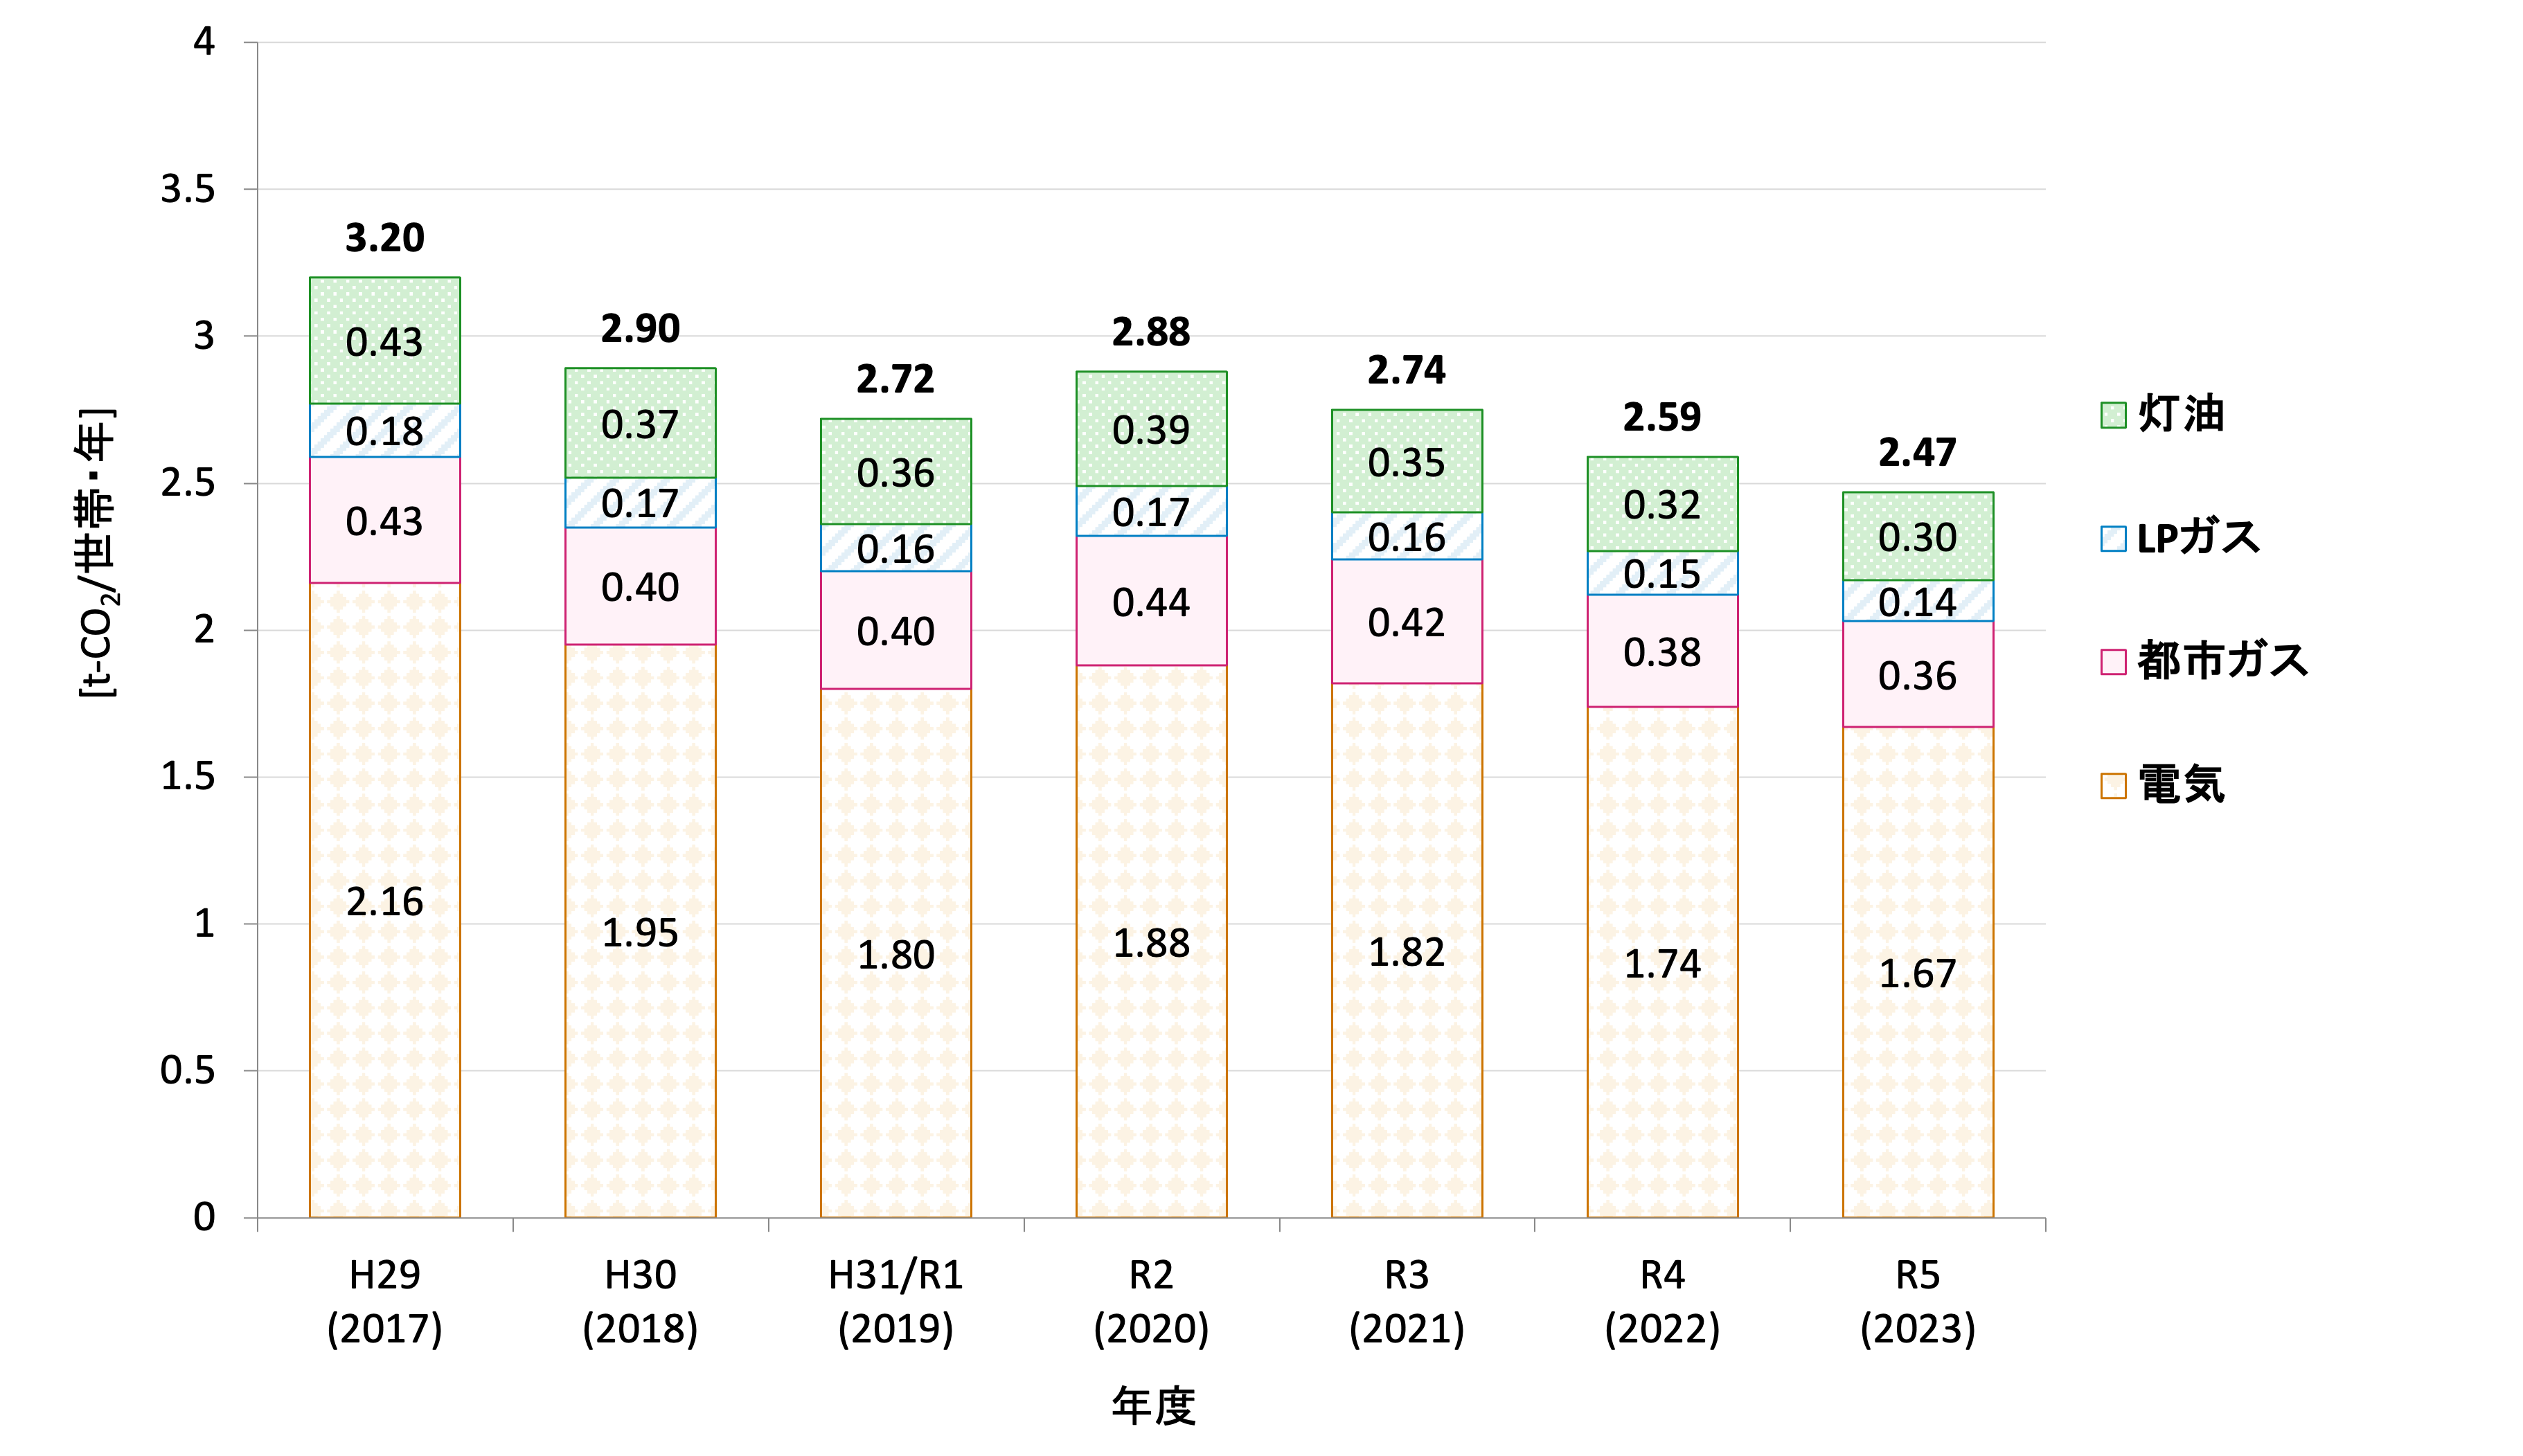Select the 都市ガス legend label text
Viewport: 2523px width, 1456px height.
[2222, 661]
